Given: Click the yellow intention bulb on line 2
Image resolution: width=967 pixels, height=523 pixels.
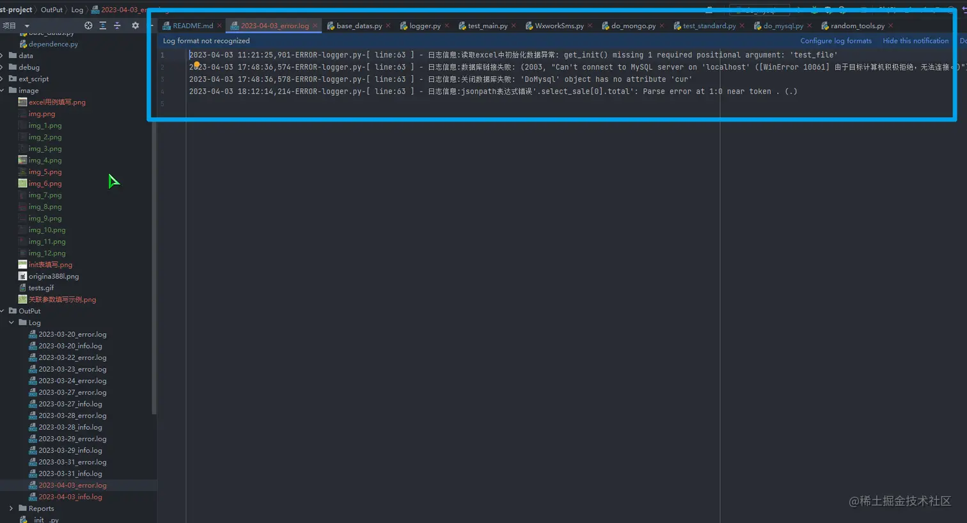Looking at the screenshot, I should 197,65.
